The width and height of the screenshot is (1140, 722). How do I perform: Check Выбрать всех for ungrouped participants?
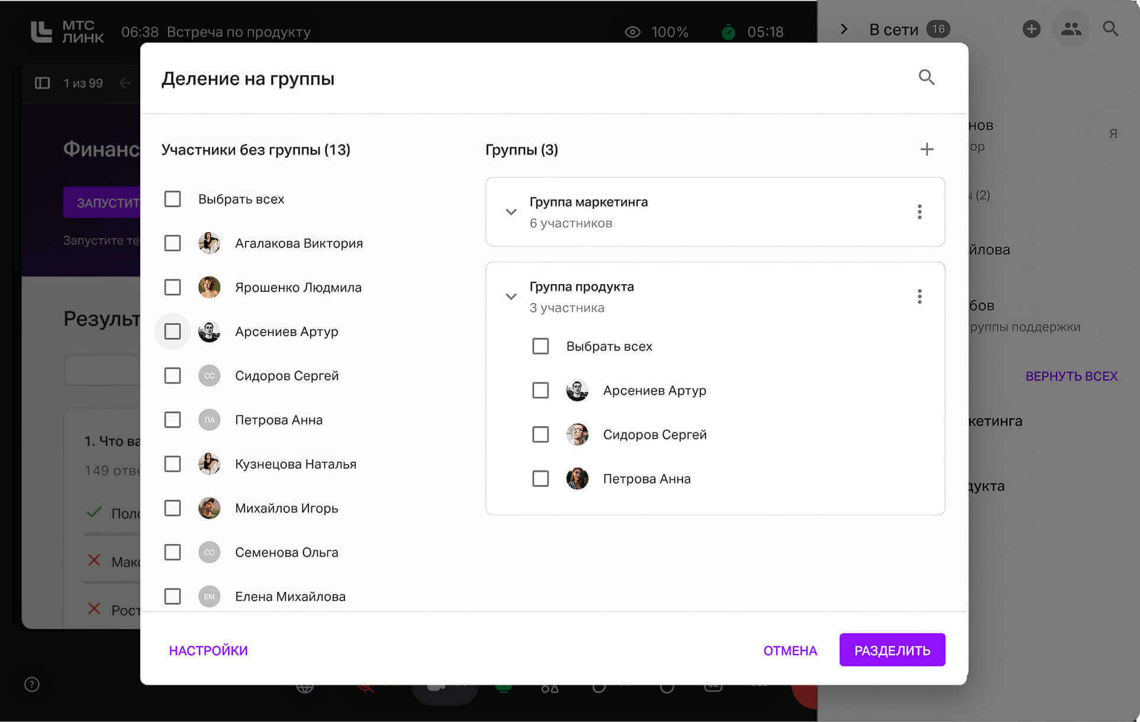pos(172,199)
